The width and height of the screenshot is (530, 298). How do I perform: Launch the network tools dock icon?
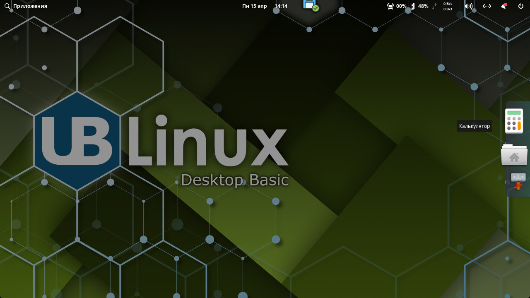tap(518, 181)
